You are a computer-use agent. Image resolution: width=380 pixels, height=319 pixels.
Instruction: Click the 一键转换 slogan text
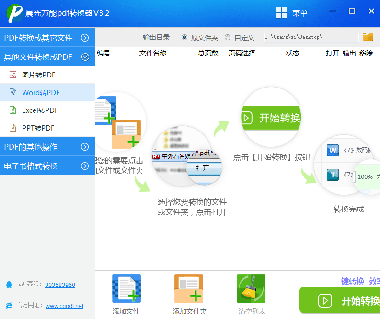point(349,281)
